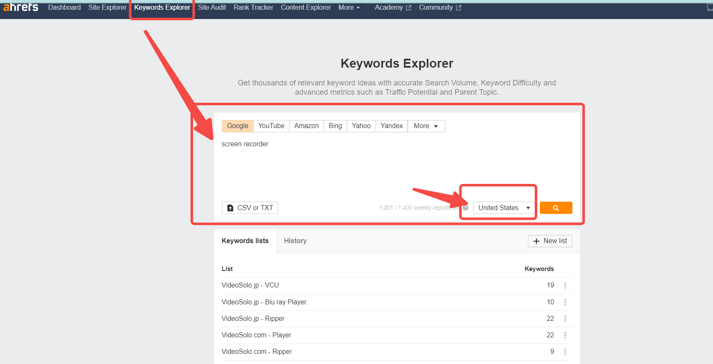Screen dimensions: 713x364
Task: Open the VideoSolo.com - Player list
Action: point(257,335)
